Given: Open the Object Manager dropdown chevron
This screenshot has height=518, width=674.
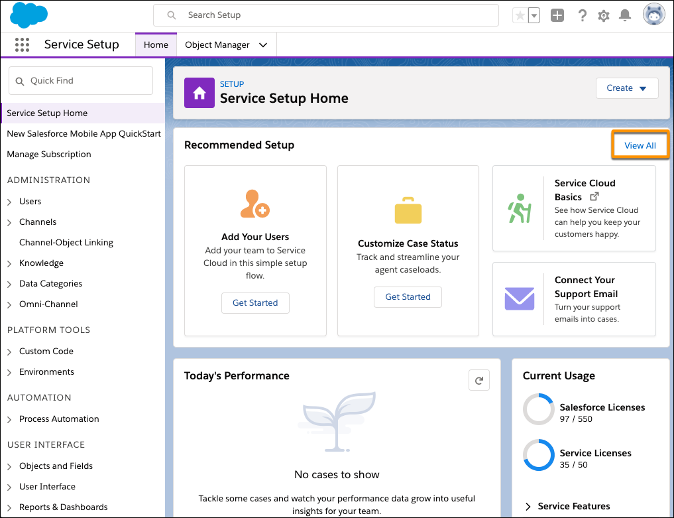Looking at the screenshot, I should pos(263,44).
